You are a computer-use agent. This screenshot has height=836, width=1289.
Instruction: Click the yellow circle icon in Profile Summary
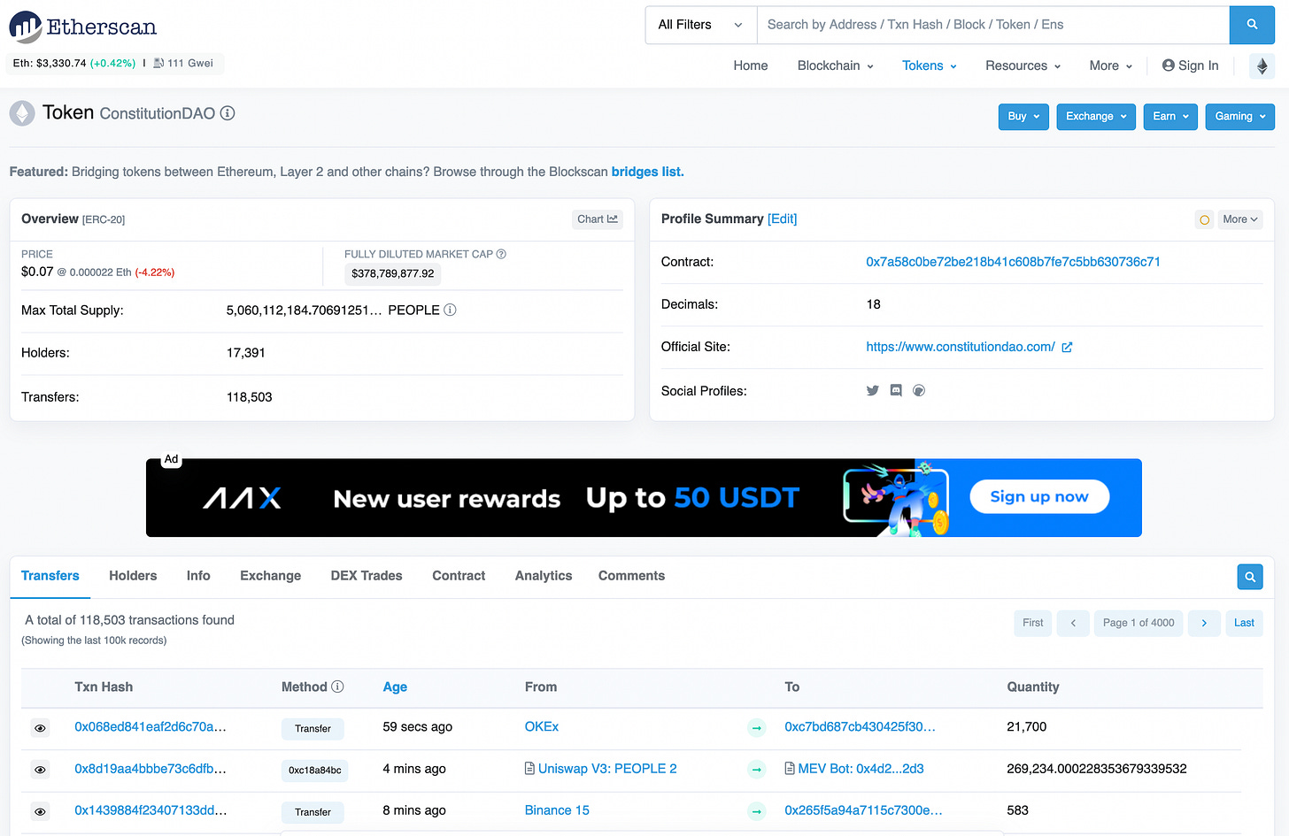tap(1204, 219)
